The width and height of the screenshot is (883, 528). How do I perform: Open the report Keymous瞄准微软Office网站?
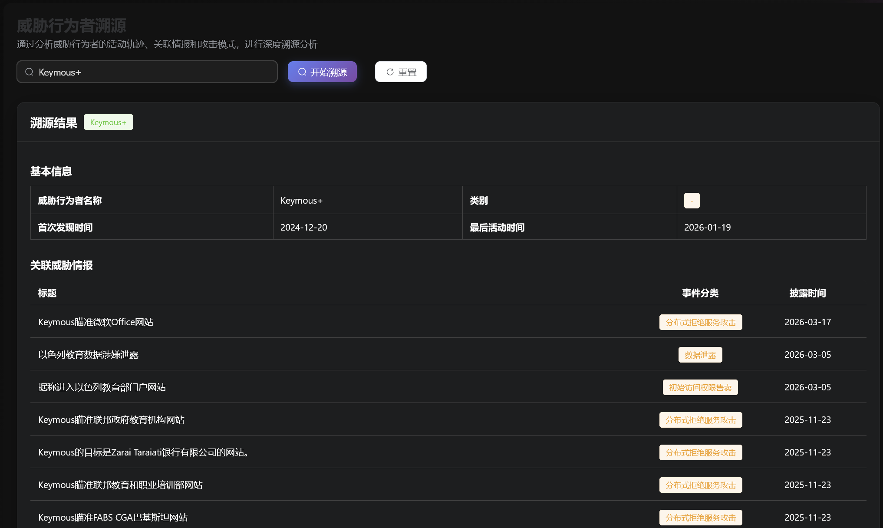[96, 322]
